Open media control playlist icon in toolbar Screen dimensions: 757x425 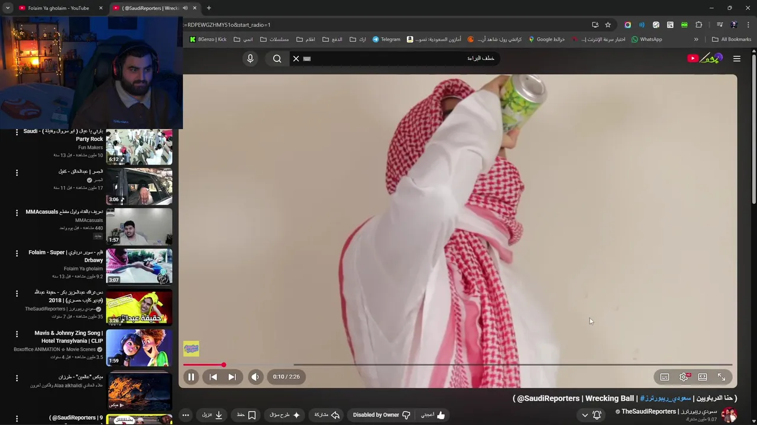(x=719, y=25)
